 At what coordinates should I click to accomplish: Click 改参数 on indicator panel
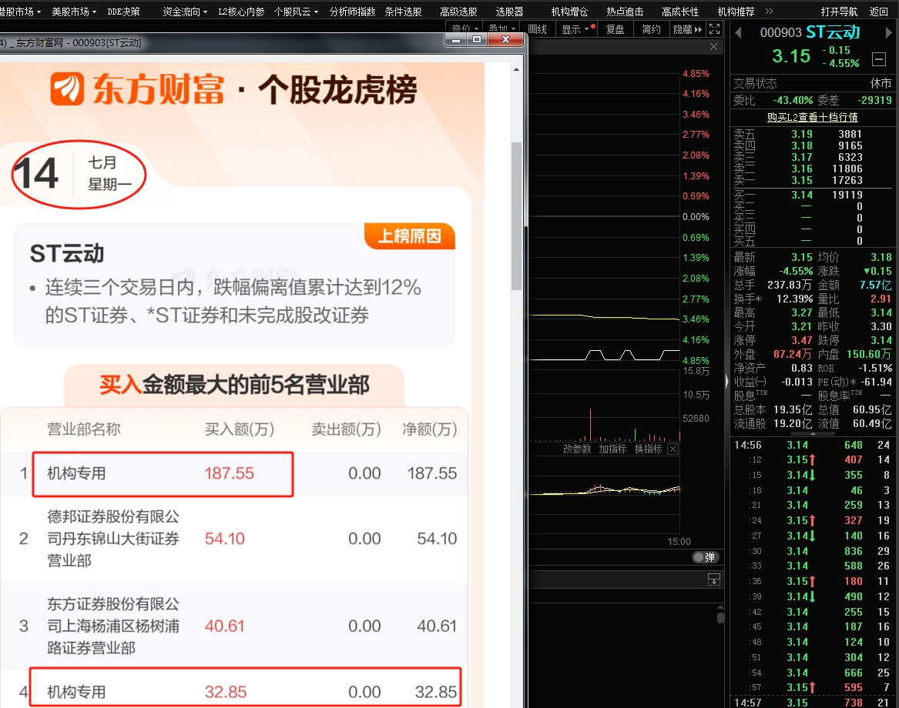click(x=577, y=449)
